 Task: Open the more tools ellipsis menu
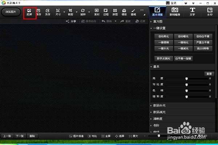pos(142,10)
